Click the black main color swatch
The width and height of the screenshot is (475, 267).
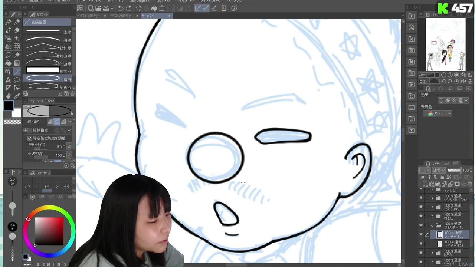[9, 106]
